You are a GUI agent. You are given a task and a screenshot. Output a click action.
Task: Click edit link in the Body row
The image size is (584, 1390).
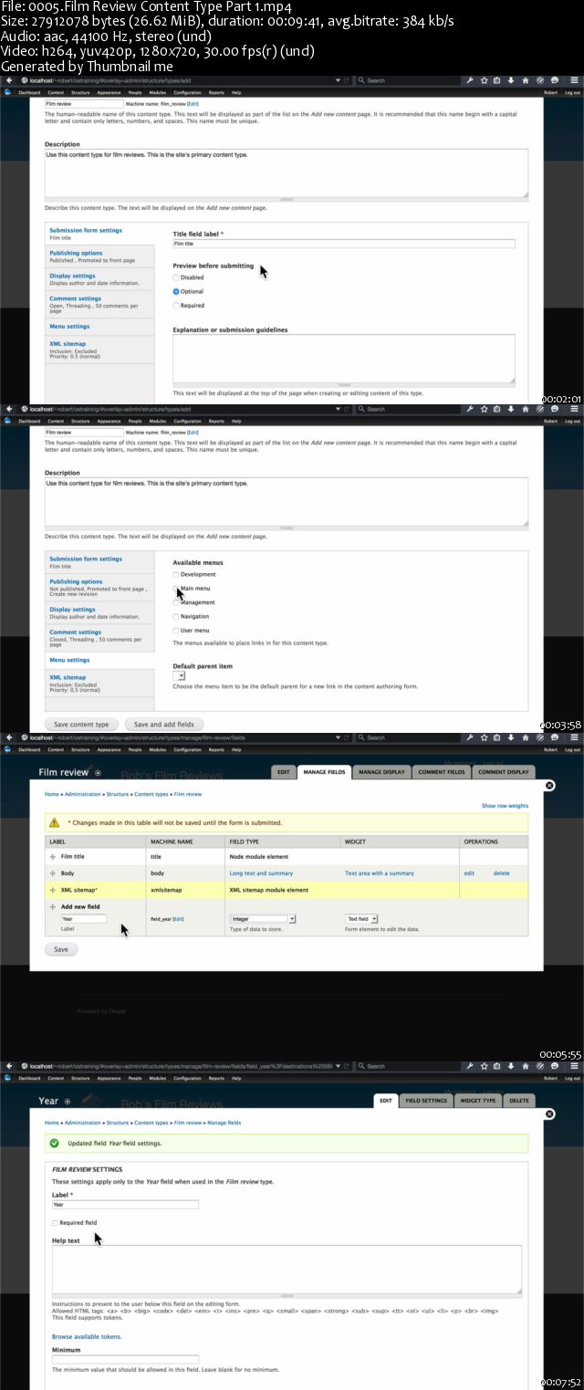point(469,873)
